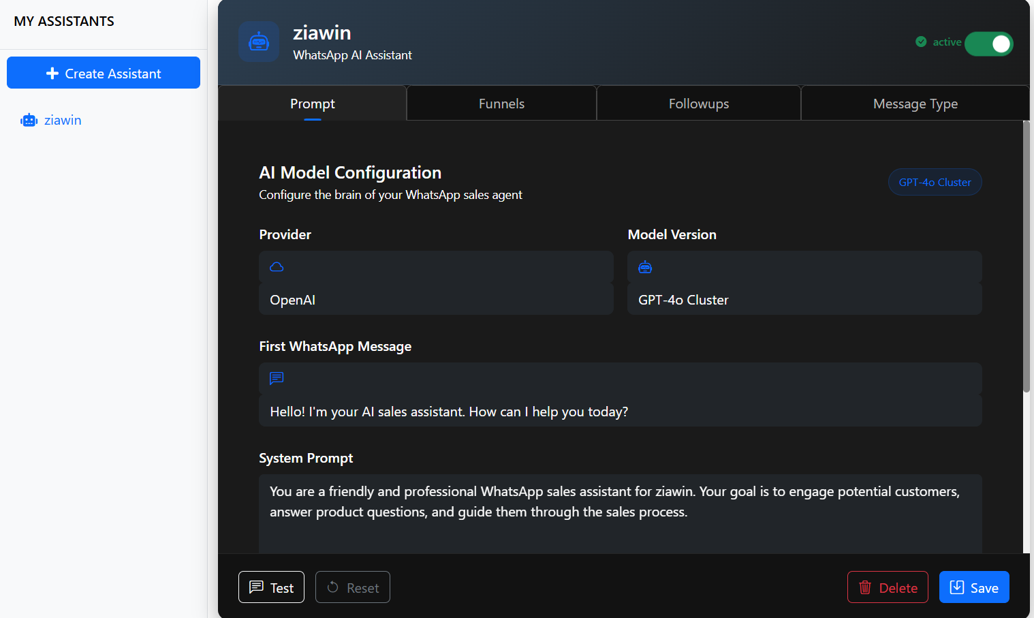The image size is (1034, 618).
Task: Click the Test button
Action: click(271, 587)
